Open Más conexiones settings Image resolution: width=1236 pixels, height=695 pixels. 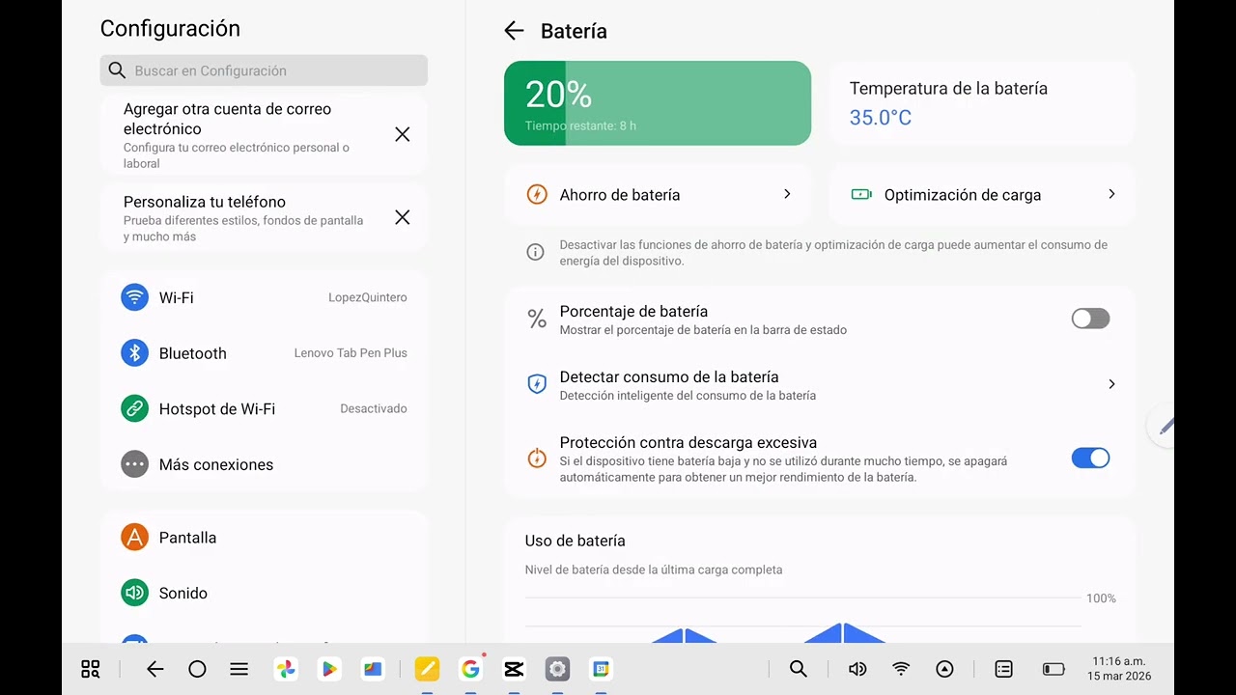(x=264, y=464)
